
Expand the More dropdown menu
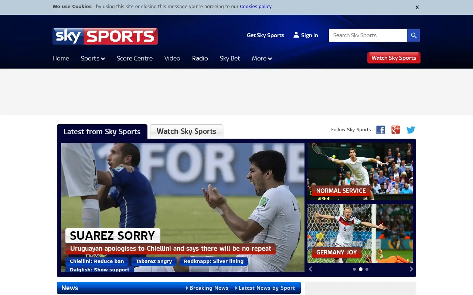(262, 58)
